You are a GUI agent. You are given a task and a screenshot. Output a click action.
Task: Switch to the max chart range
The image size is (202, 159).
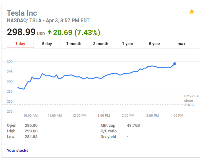[181, 44]
